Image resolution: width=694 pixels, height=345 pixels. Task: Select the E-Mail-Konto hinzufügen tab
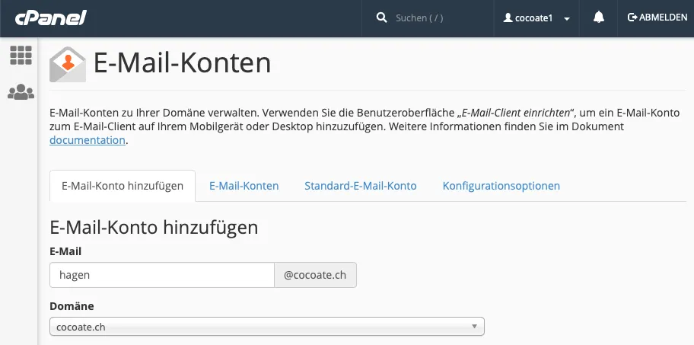tap(123, 186)
